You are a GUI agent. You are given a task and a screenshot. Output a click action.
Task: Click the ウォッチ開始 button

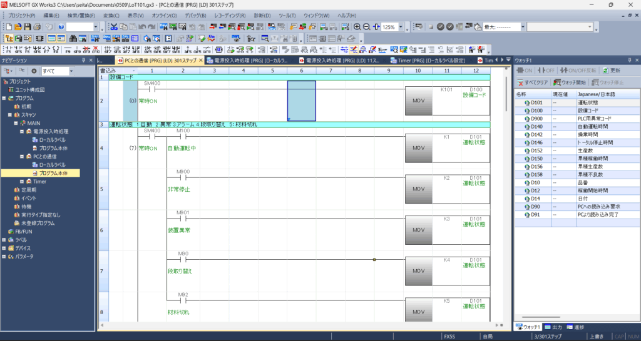point(570,82)
